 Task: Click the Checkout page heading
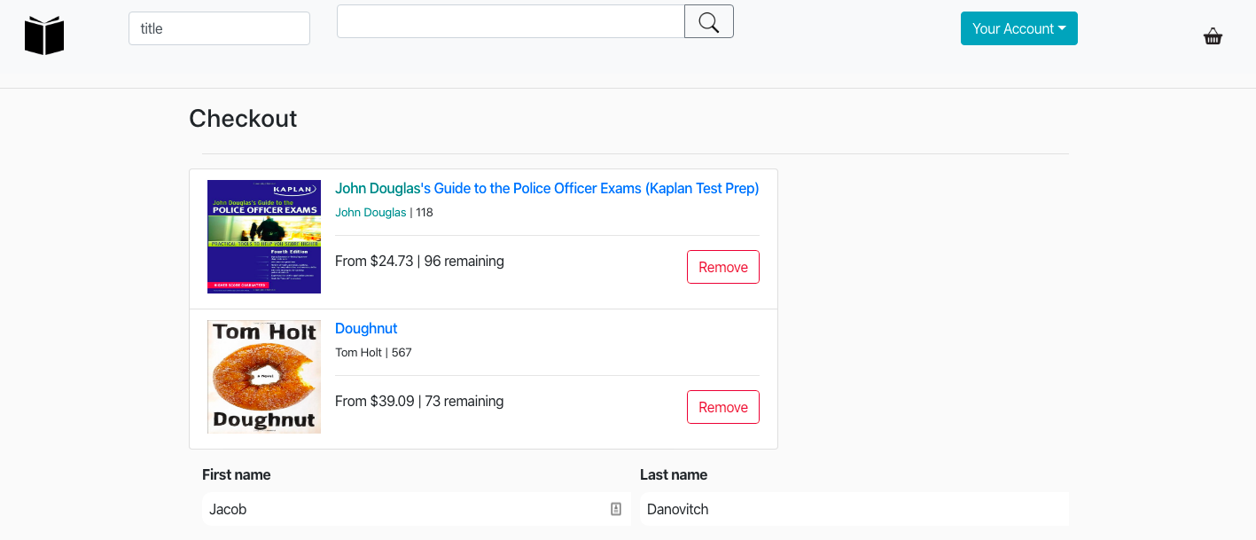coord(243,118)
